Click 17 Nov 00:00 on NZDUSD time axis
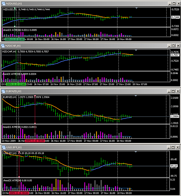This screenshot has height=196, width=181. pos(75,39)
